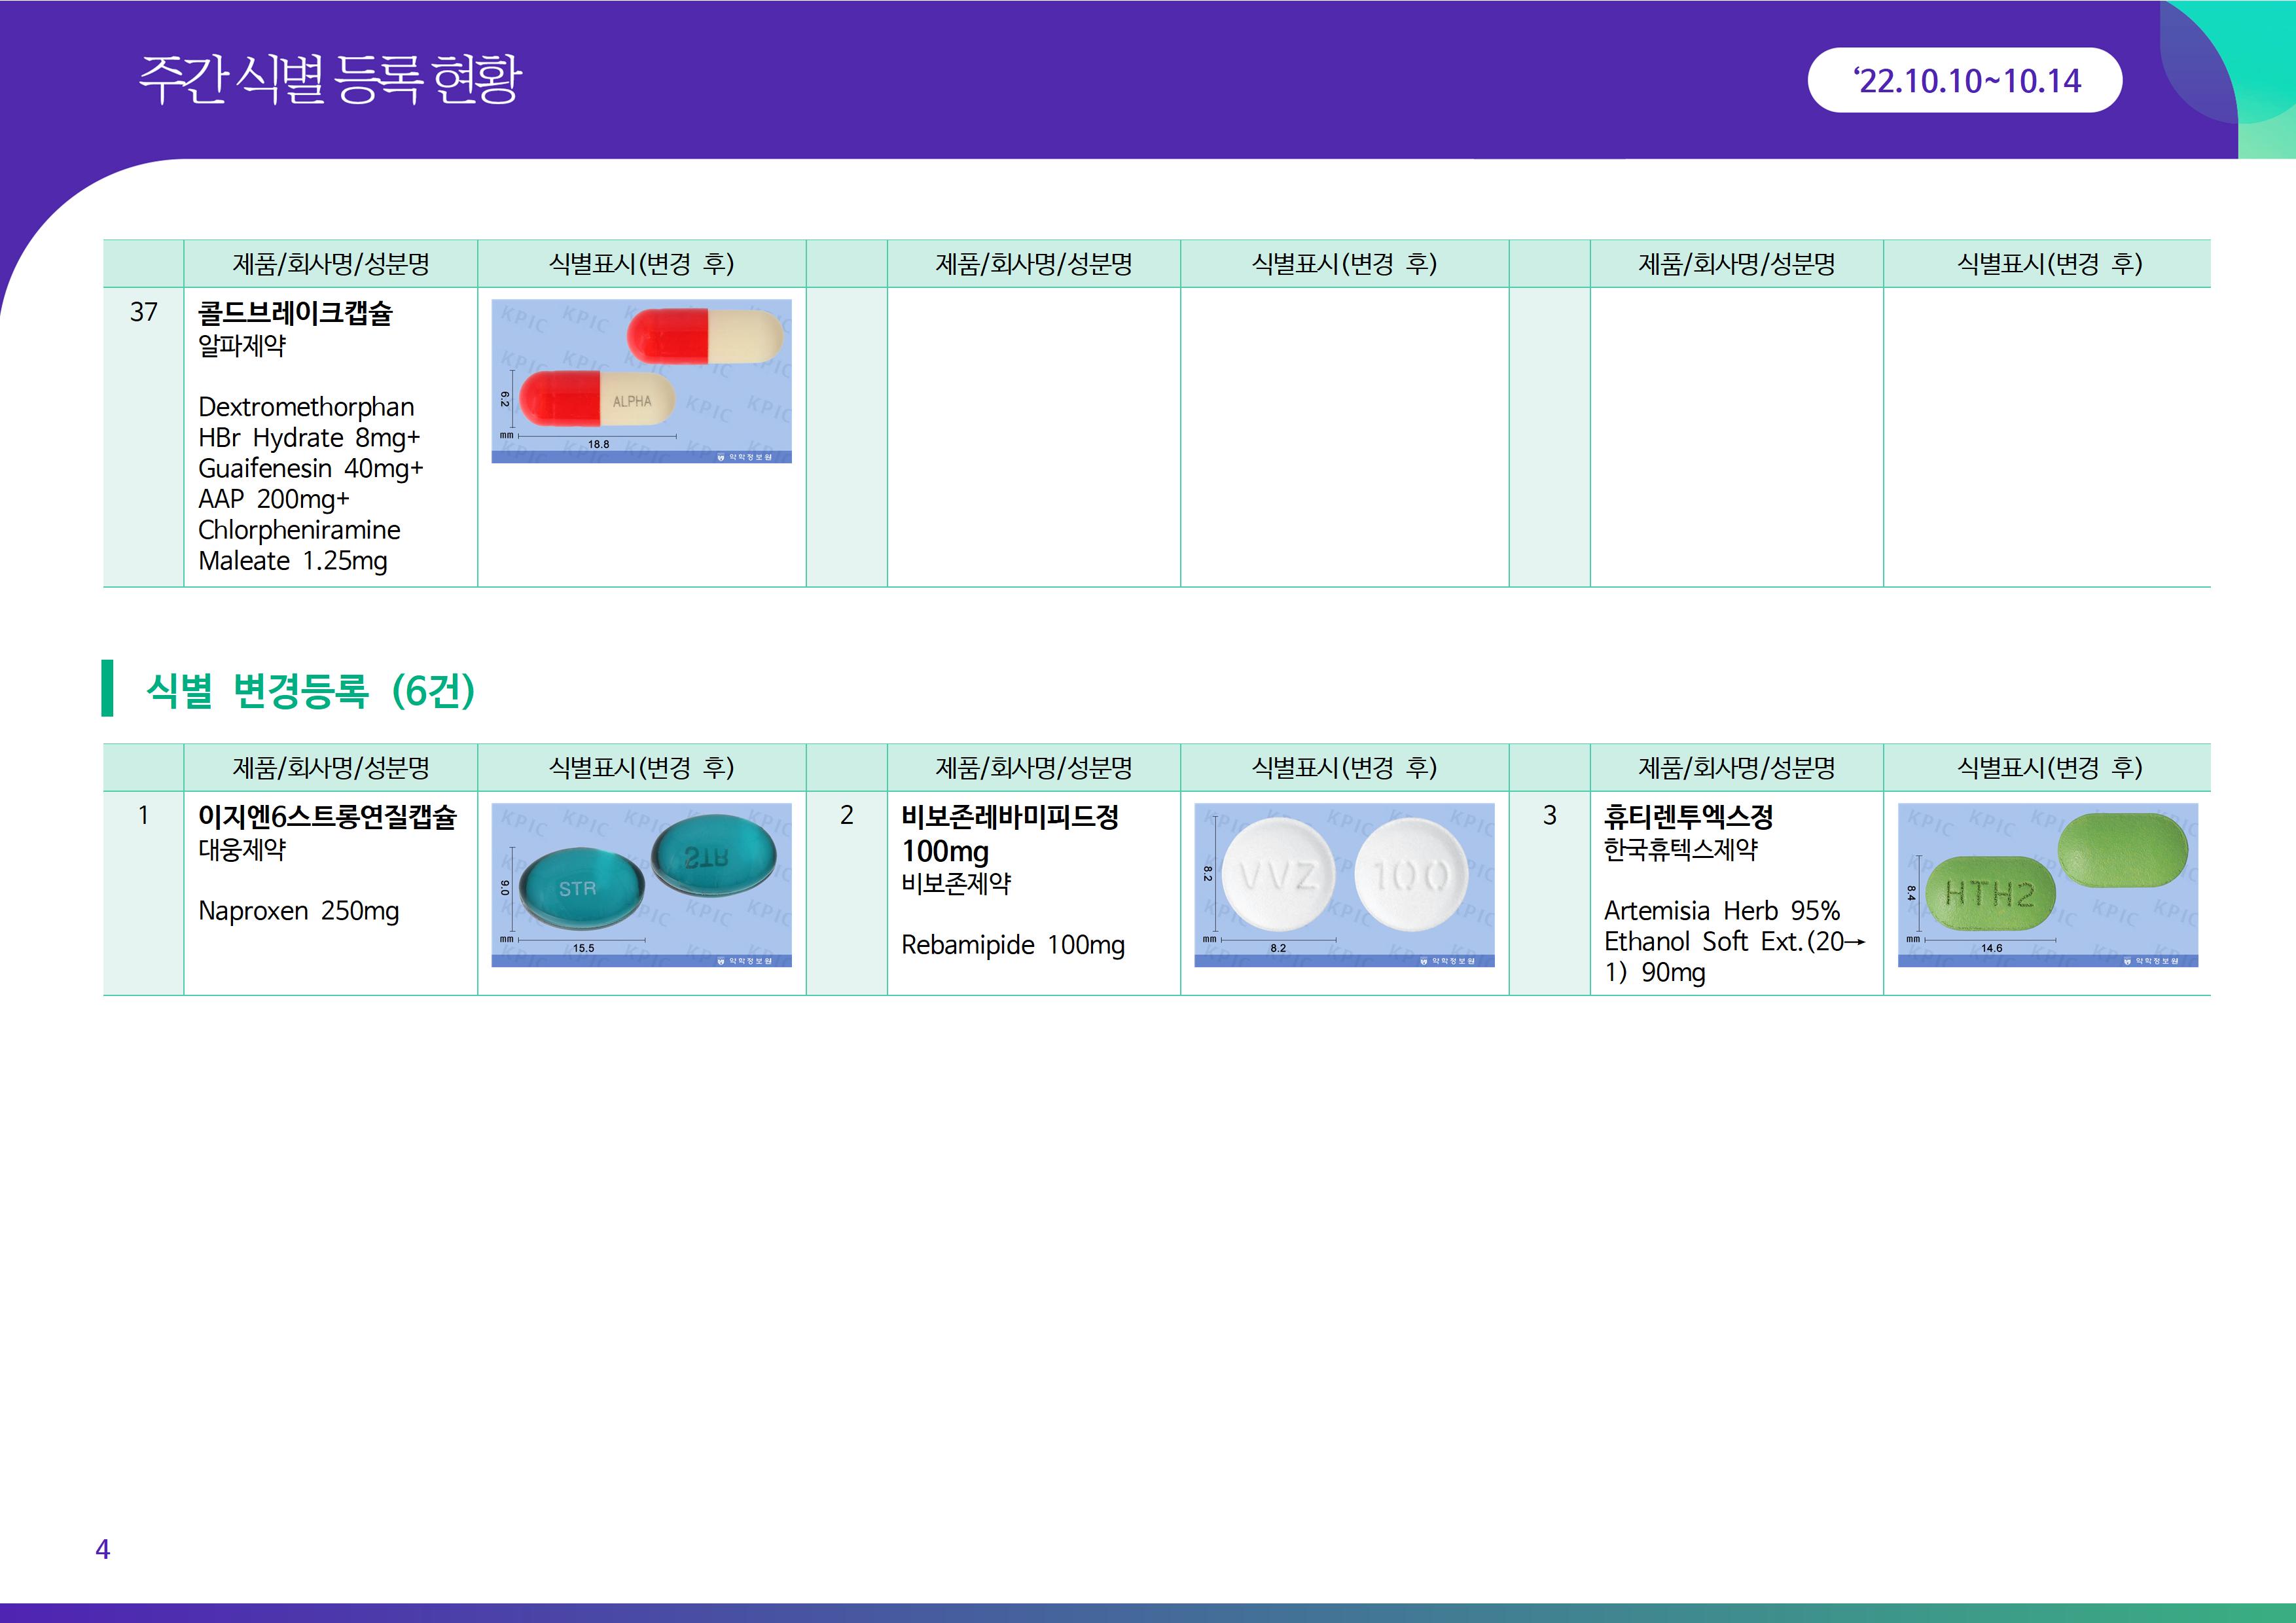Viewport: 2296px width, 1623px height.
Task: Select product name 휴티렌투엑스정
Action: click(1688, 817)
